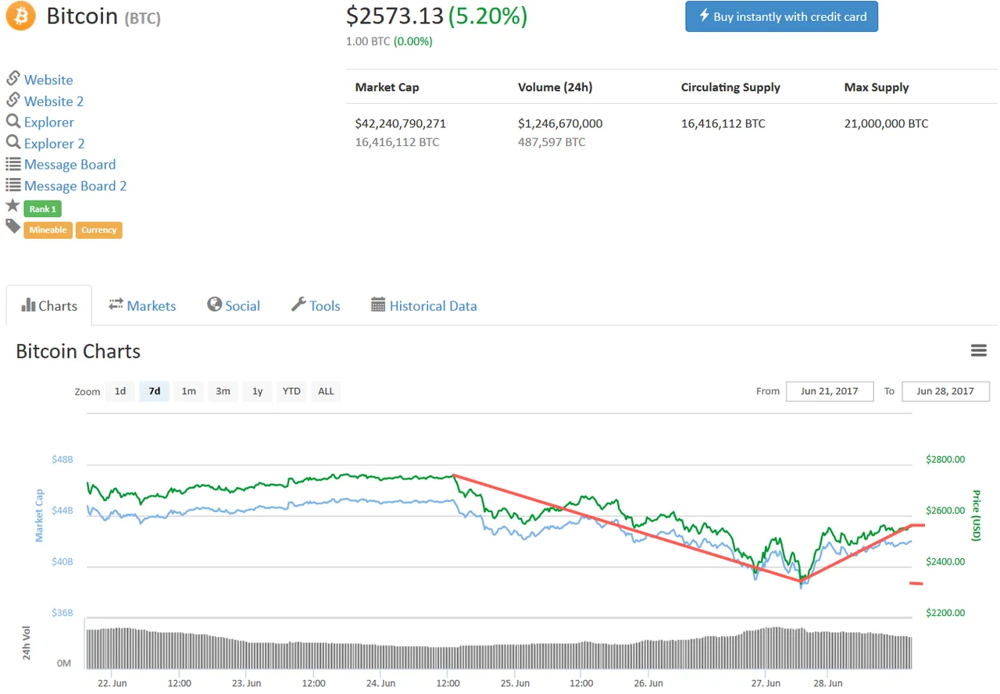
Task: Switch to the Tools tab
Action: pos(316,305)
